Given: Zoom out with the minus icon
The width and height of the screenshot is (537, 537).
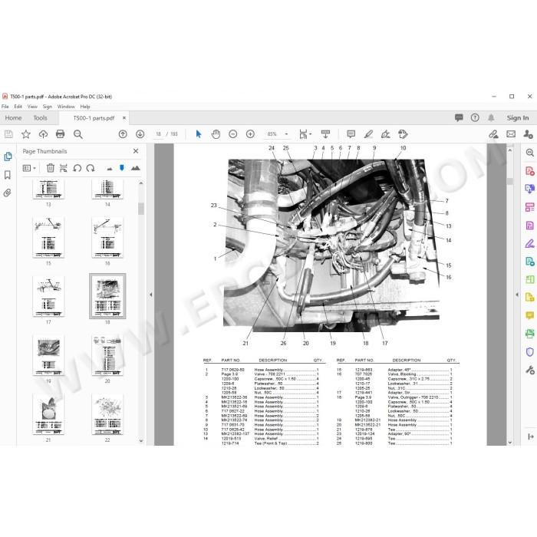Looking at the screenshot, I should 233,134.
